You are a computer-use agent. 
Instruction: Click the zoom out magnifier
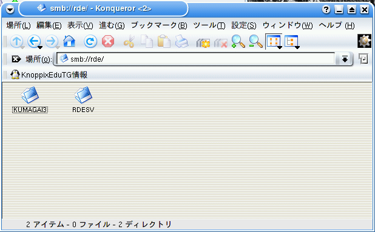click(x=255, y=42)
